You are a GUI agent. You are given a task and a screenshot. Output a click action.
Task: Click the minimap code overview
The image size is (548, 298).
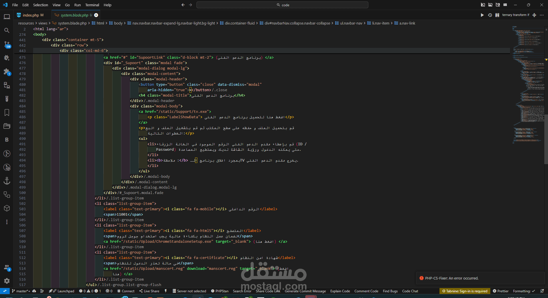(x=528, y=85)
